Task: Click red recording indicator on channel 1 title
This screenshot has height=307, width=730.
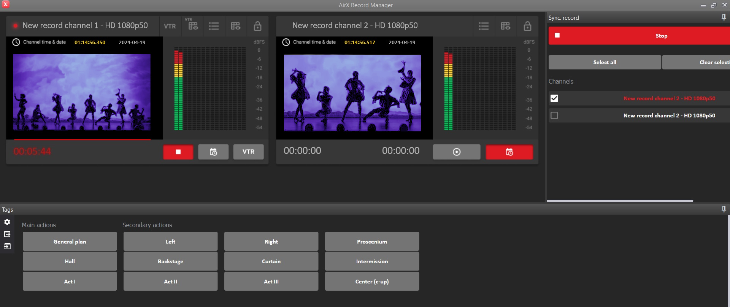Action: click(x=15, y=26)
